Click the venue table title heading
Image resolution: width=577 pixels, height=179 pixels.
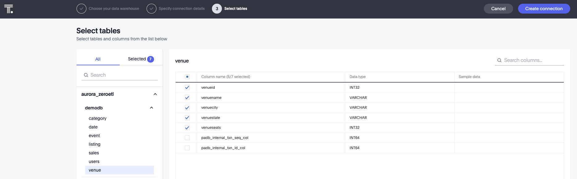click(182, 61)
